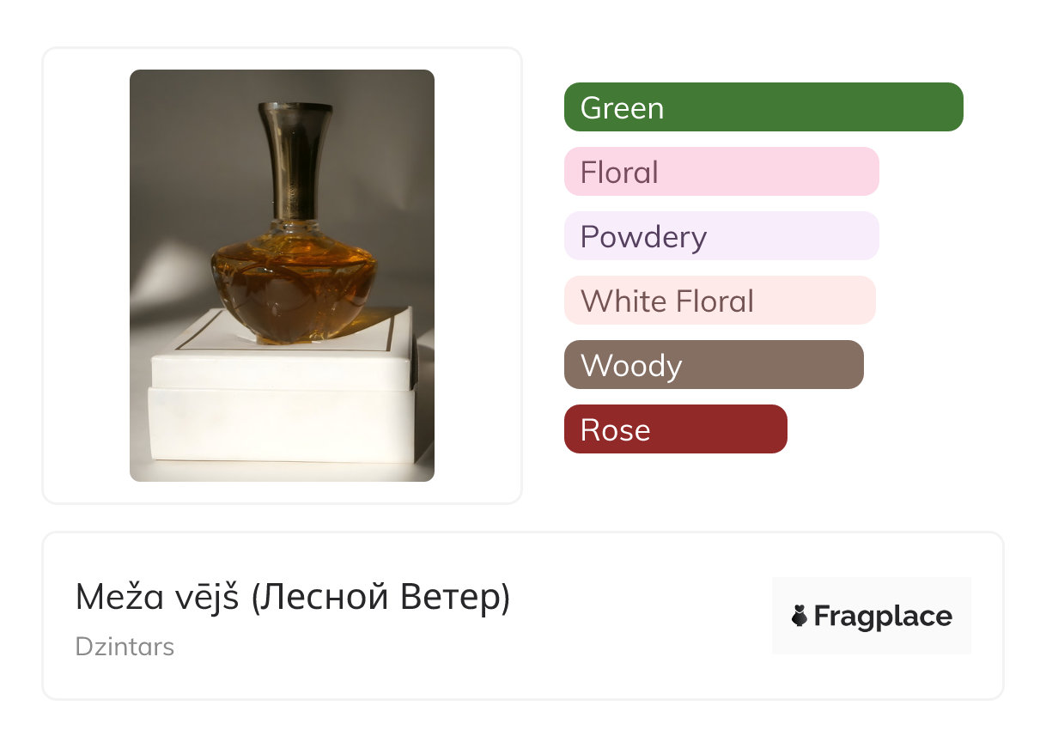1046x742 pixels.
Task: Click the Лесной Ветер Russian name text
Action: 382,598
